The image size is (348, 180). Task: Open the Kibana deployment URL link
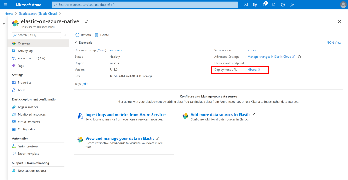252,70
